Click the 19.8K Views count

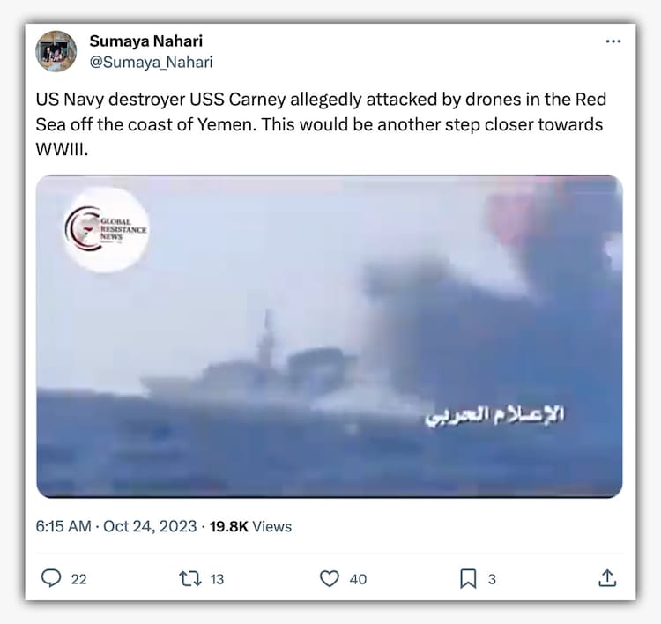pyautogui.click(x=250, y=526)
